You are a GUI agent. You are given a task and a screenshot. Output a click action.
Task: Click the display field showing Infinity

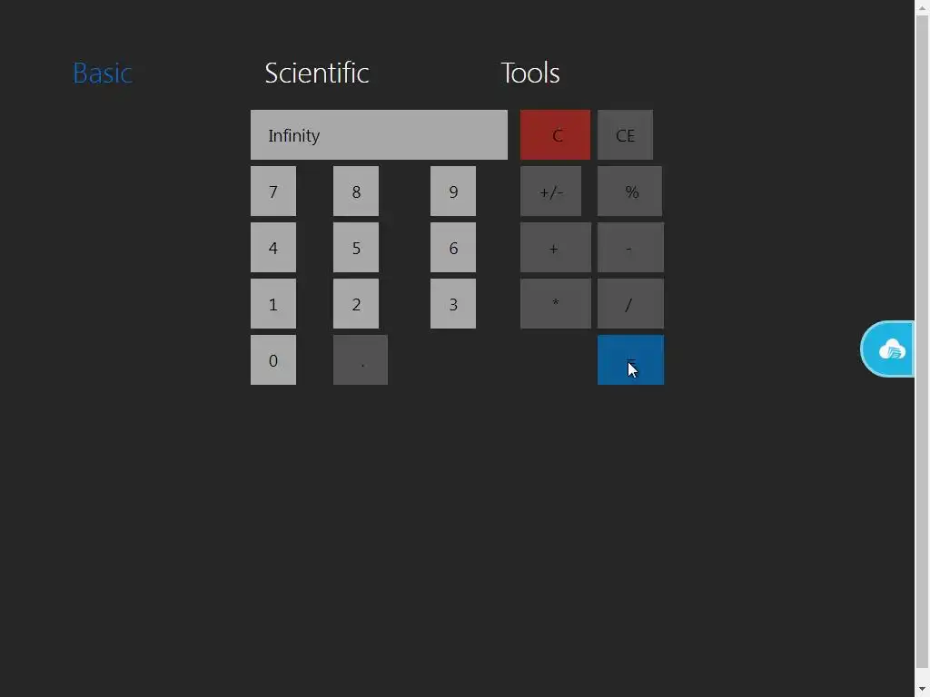(x=379, y=134)
